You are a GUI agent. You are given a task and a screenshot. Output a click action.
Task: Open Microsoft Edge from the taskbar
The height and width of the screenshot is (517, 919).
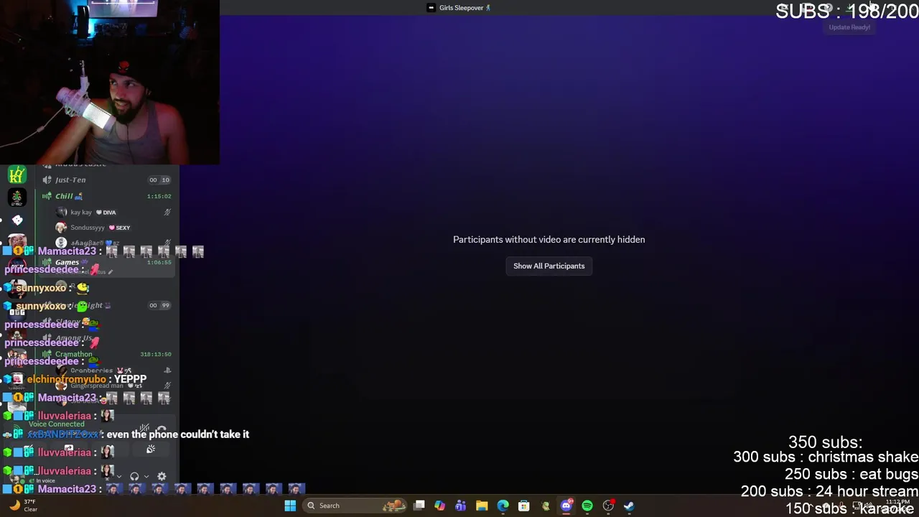tap(503, 506)
